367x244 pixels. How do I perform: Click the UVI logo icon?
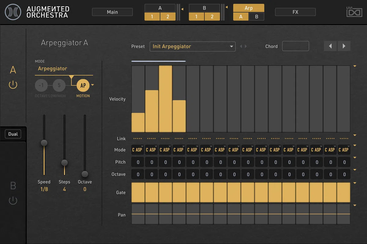354,12
